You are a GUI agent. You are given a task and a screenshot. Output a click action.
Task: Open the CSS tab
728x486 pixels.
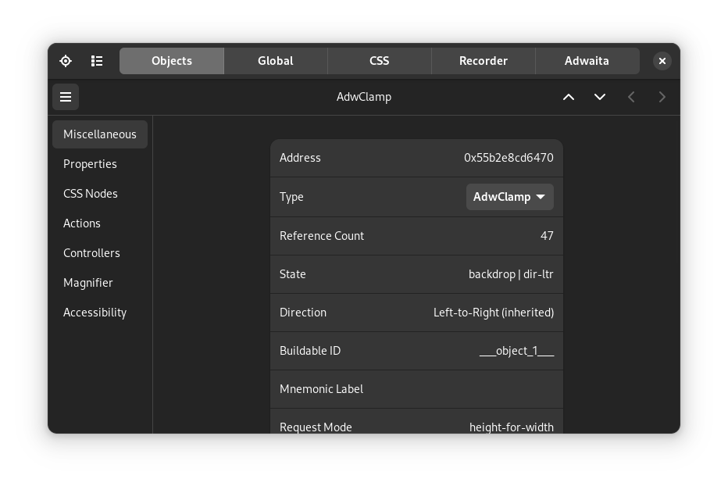click(x=379, y=60)
